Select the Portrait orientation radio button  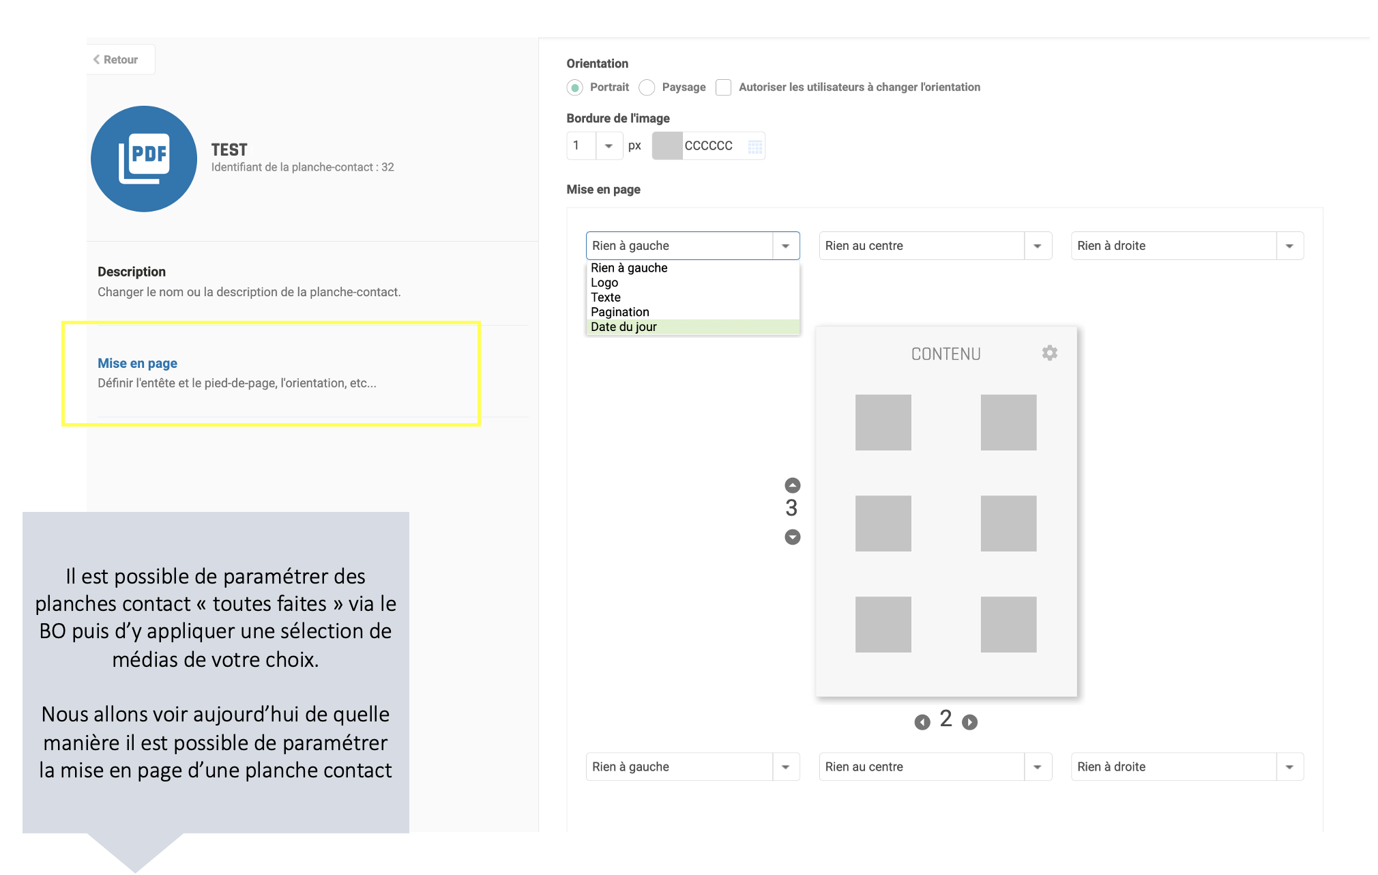click(575, 87)
